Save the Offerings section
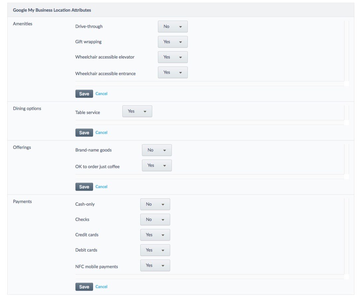 coord(84,187)
